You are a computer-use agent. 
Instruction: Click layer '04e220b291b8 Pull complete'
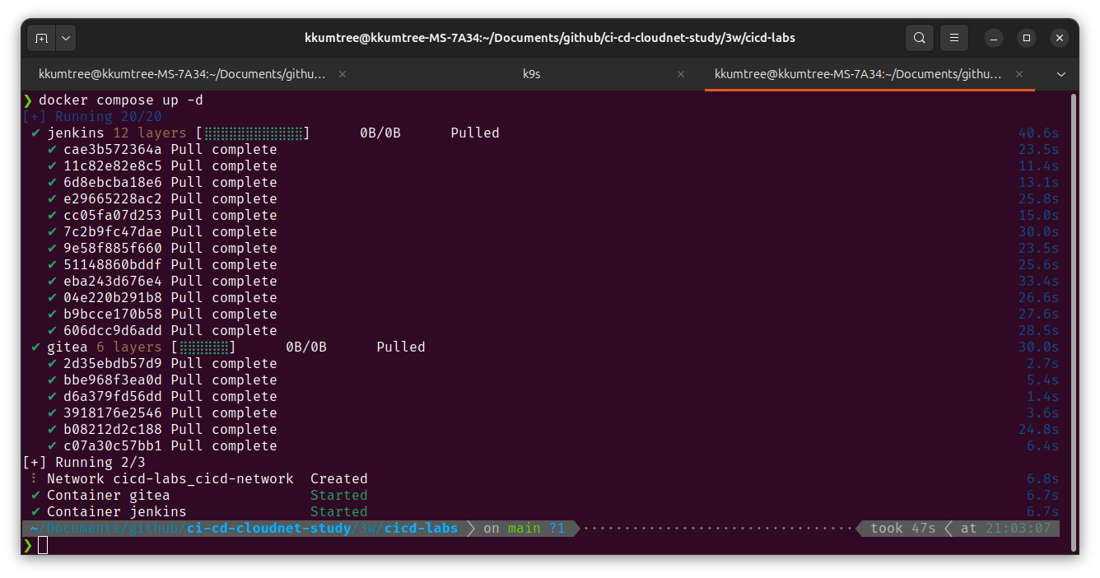162,298
